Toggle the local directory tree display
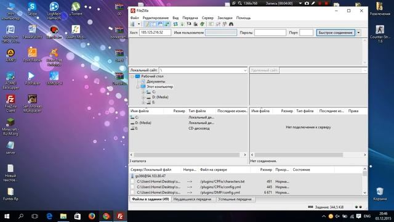Screen dimensions: 394x222 tap(153, 24)
